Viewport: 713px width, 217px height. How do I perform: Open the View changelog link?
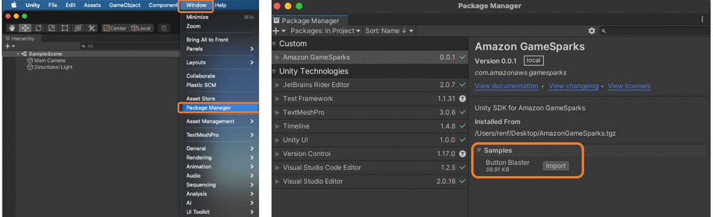573,86
